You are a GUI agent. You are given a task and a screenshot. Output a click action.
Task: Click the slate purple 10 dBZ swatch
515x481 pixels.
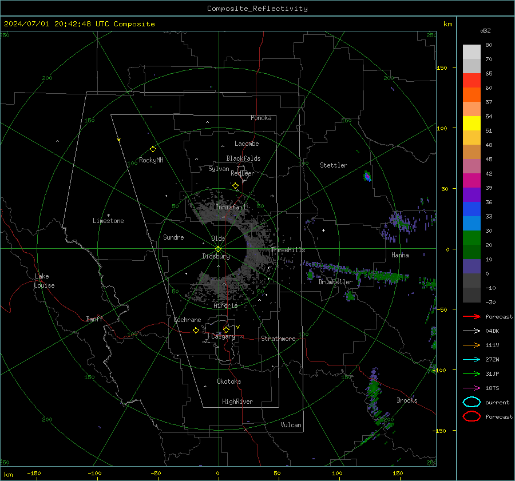(x=472, y=266)
